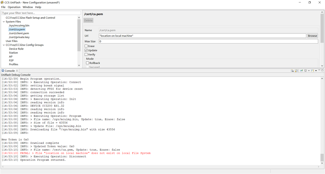325x174 pixels.
Task: Click the Pin Console icon
Action: click(301, 71)
